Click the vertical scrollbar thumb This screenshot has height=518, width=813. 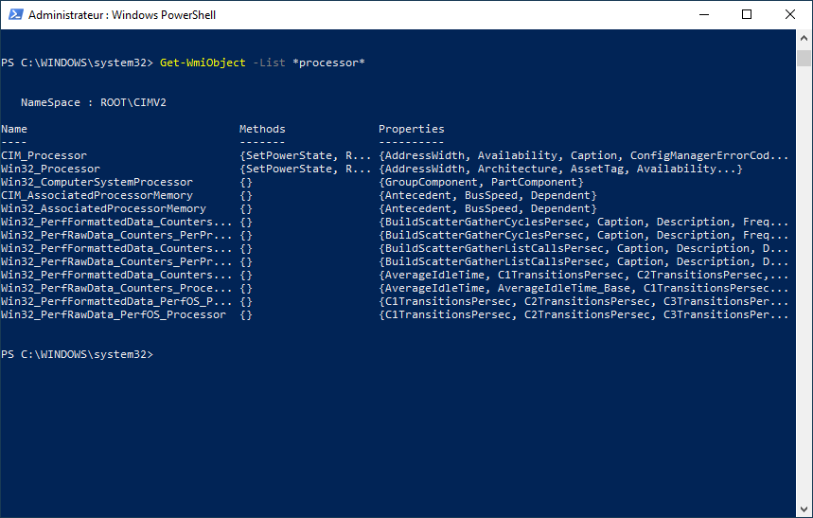click(804, 58)
